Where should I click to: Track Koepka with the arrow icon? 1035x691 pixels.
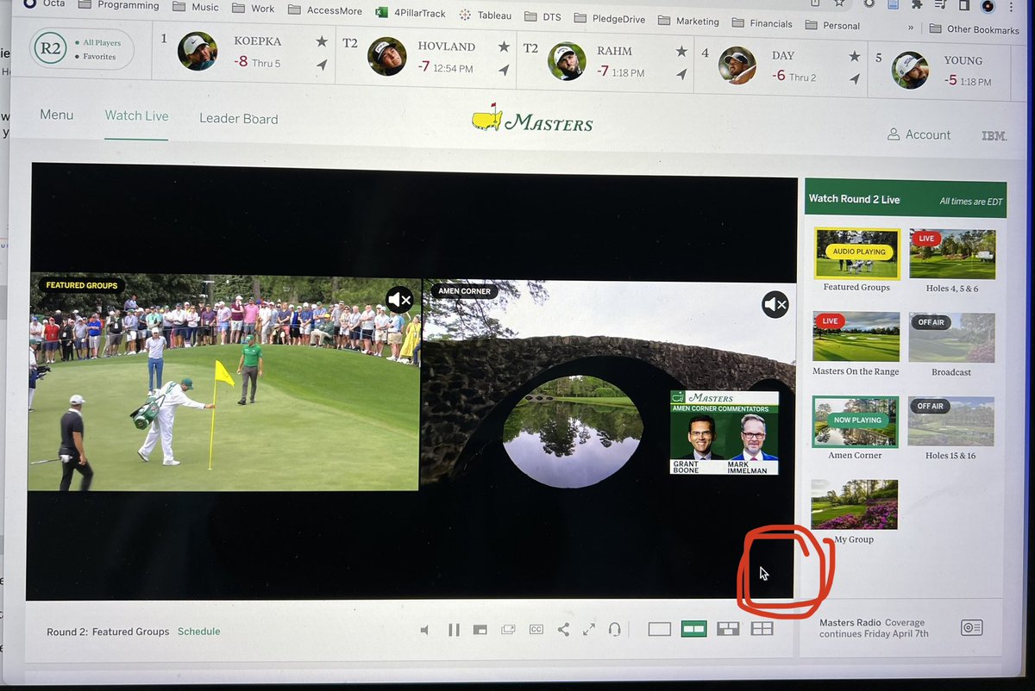point(322,65)
